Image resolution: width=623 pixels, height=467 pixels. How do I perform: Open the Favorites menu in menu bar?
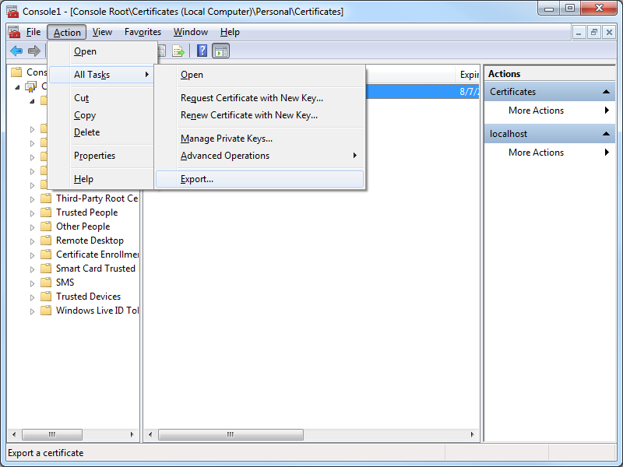[x=143, y=32]
